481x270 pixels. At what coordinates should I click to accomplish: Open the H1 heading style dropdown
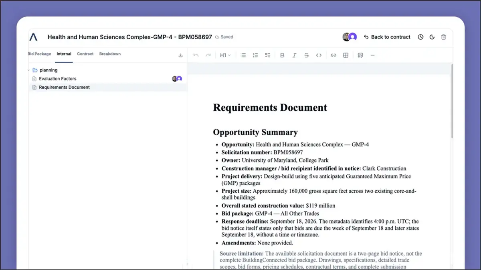pos(225,55)
